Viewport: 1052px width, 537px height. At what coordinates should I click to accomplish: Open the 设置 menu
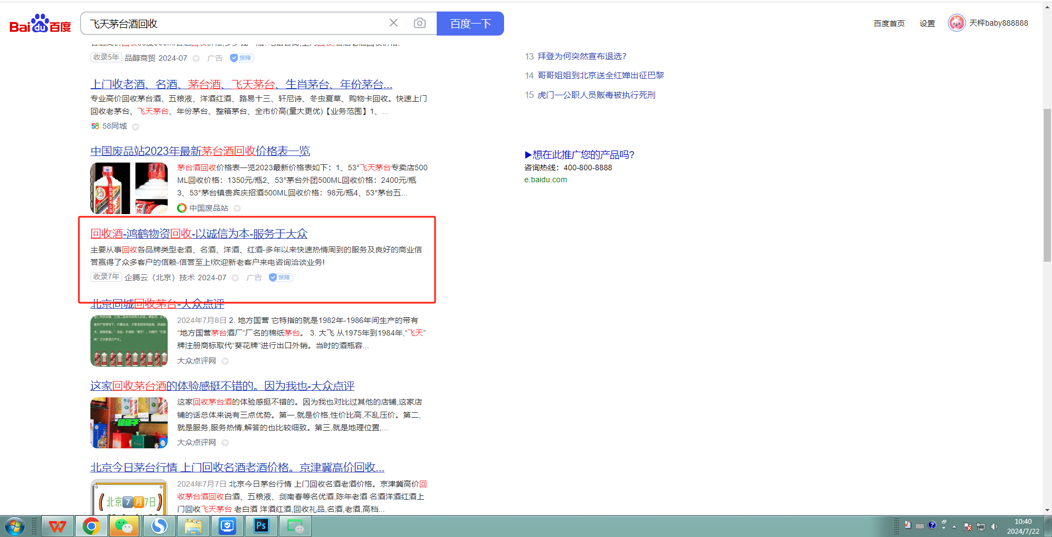(927, 24)
